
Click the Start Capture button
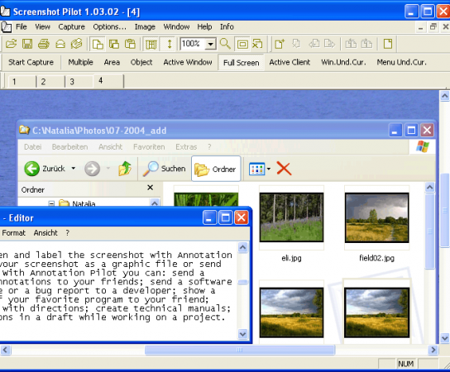coord(31,62)
